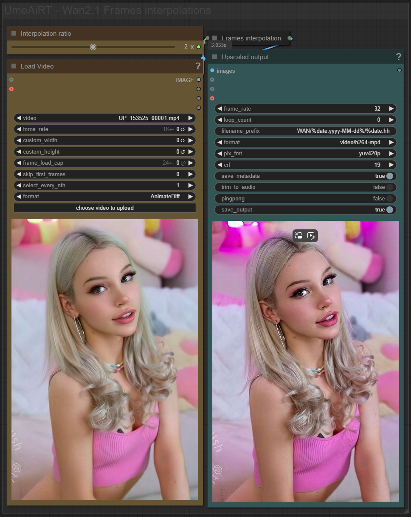Open the pix_fmt yuv420p dropdown
Screen dimensions: 411x517
coord(306,153)
